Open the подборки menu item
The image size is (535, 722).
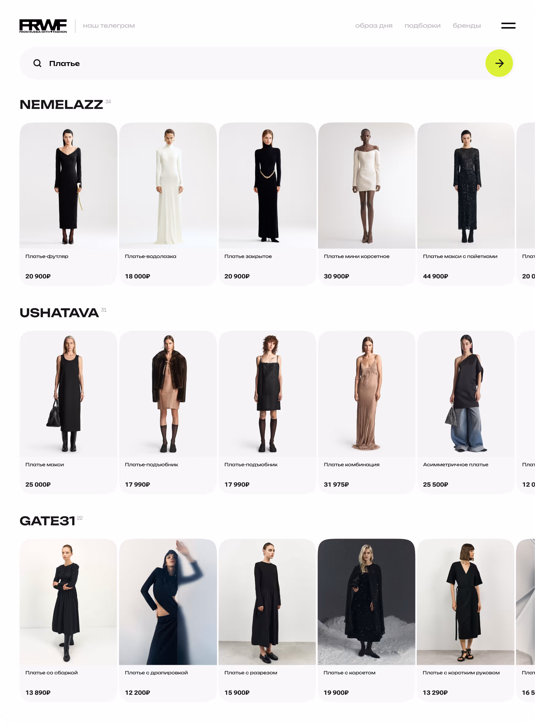pos(422,26)
